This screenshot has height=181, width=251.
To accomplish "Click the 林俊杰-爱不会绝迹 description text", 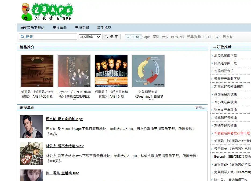I will (x=122, y=158).
